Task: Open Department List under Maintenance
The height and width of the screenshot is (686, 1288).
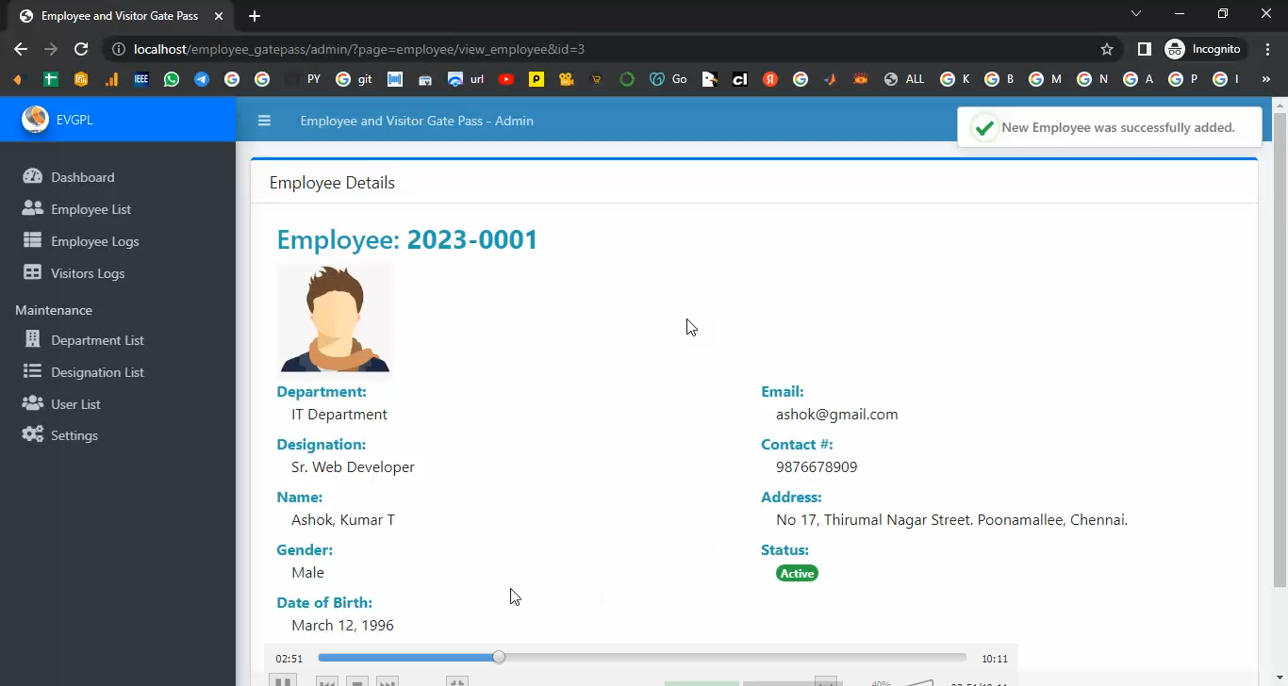Action: pos(97,340)
